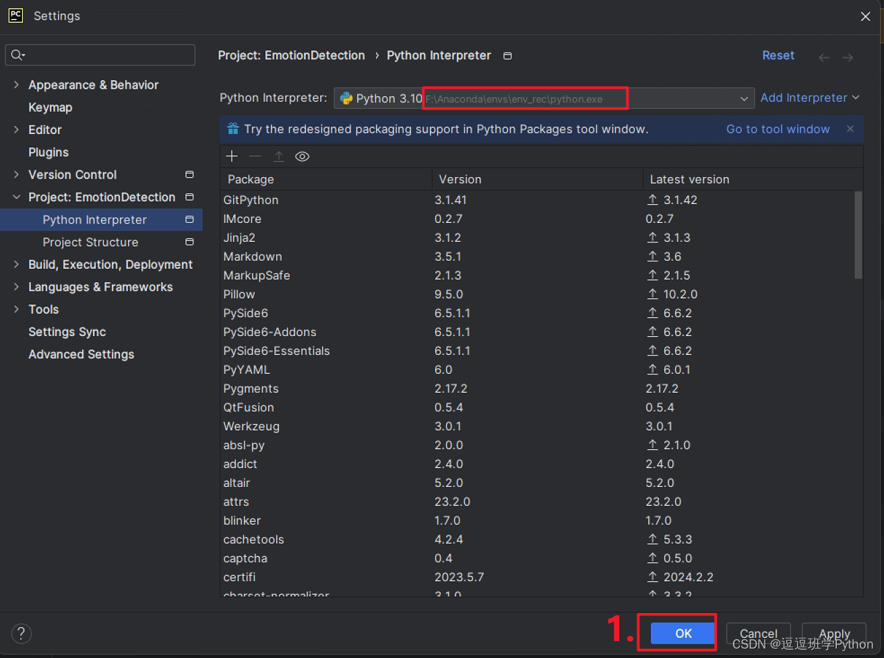Click the Reset link
Image resolution: width=884 pixels, height=658 pixels.
click(778, 55)
